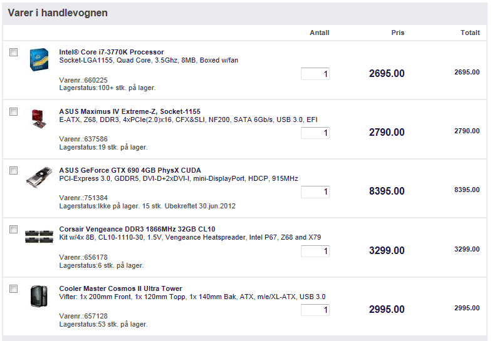Click the GeForce GTX 690 product image
The width and height of the screenshot is (492, 341).
coord(39,177)
